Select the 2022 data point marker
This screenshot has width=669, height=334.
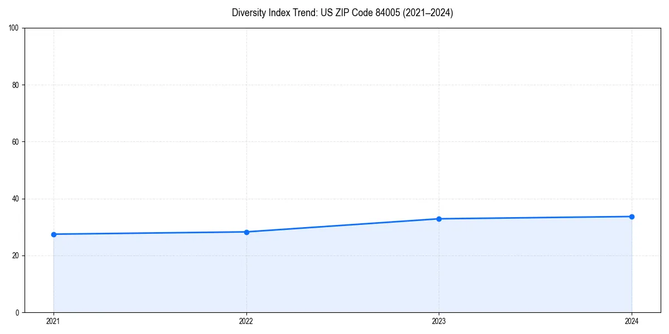point(246,232)
